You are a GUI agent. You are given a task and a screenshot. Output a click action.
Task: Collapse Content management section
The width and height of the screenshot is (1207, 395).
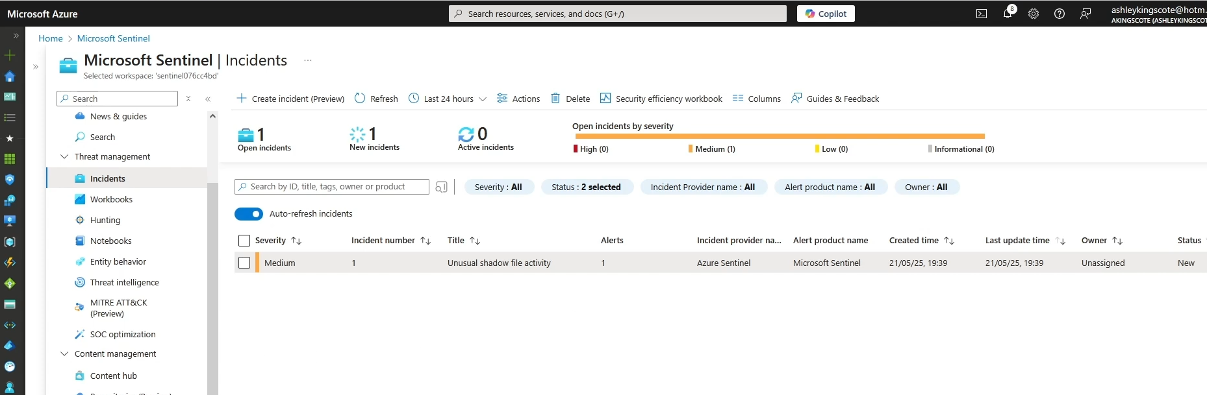pyautogui.click(x=64, y=354)
